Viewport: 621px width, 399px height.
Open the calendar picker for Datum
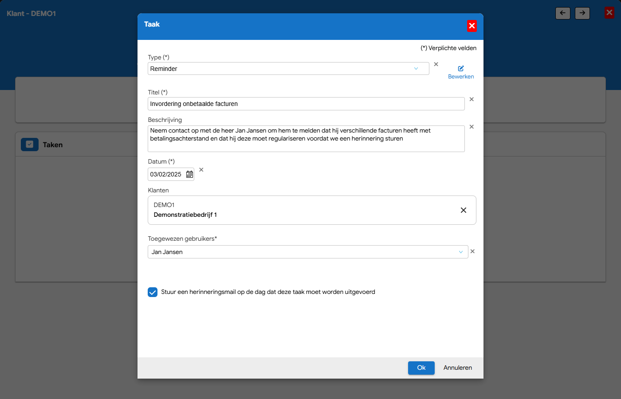(189, 174)
